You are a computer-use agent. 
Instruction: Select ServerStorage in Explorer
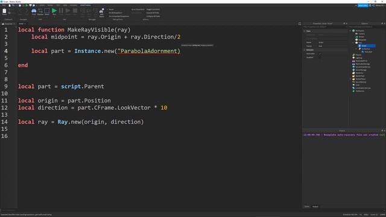[361, 70]
